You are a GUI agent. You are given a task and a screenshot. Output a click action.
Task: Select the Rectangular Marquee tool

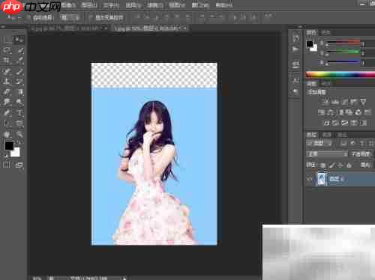(x=7, y=39)
